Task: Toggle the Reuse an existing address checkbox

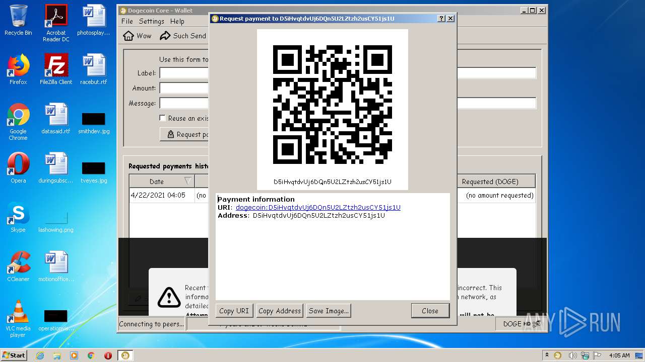Action: pyautogui.click(x=162, y=118)
